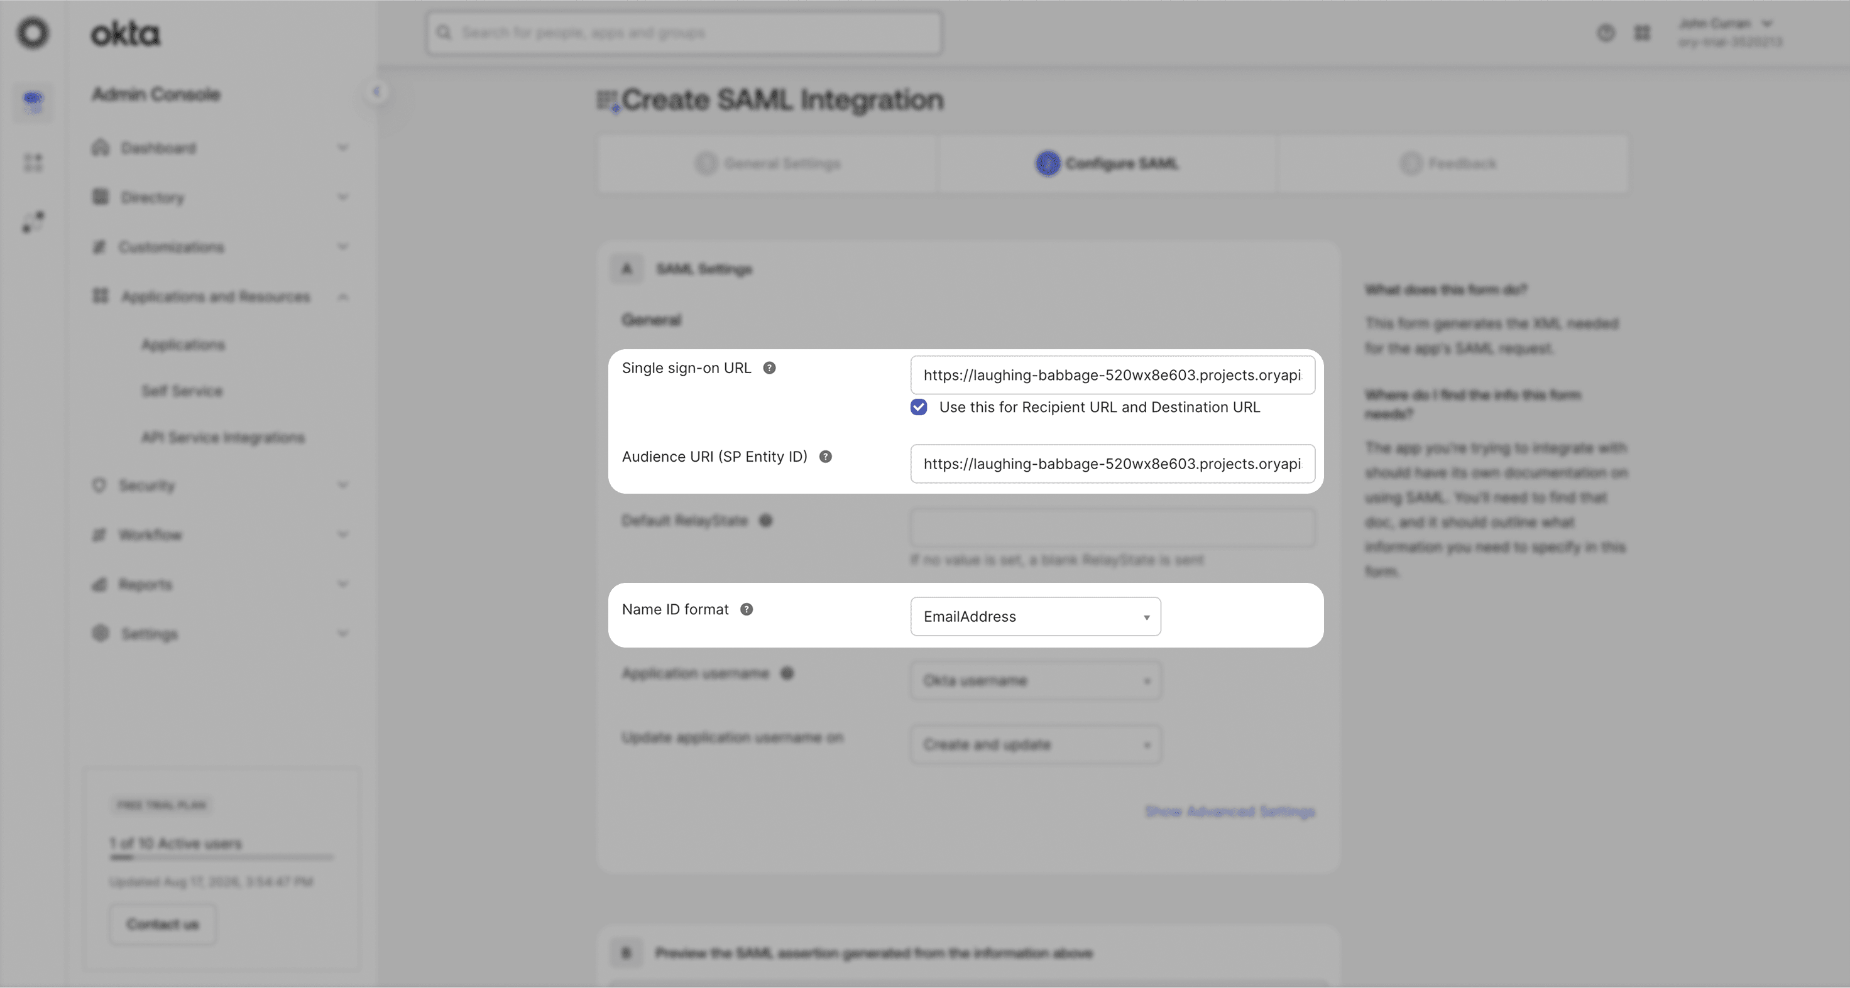Image resolution: width=1850 pixels, height=988 pixels.
Task: Click the Directory icon in sidebar
Action: pyautogui.click(x=101, y=197)
